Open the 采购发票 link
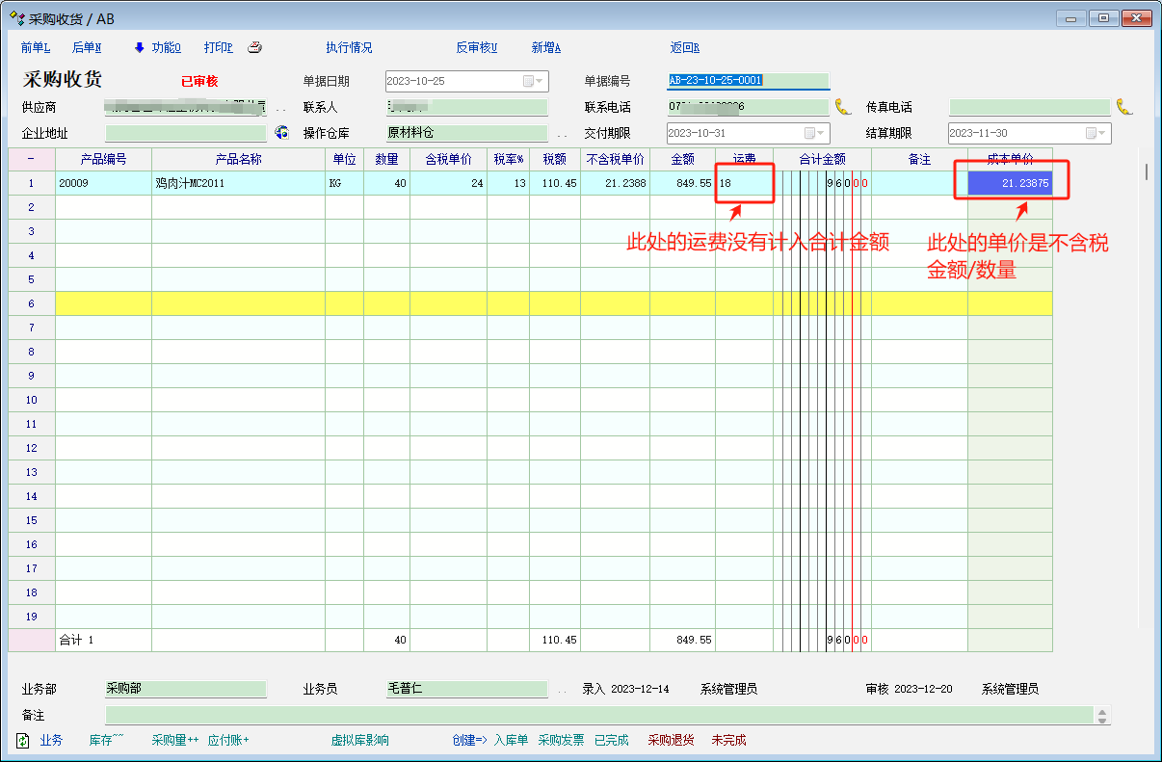Screen dimensions: 1162x762 coord(561,740)
